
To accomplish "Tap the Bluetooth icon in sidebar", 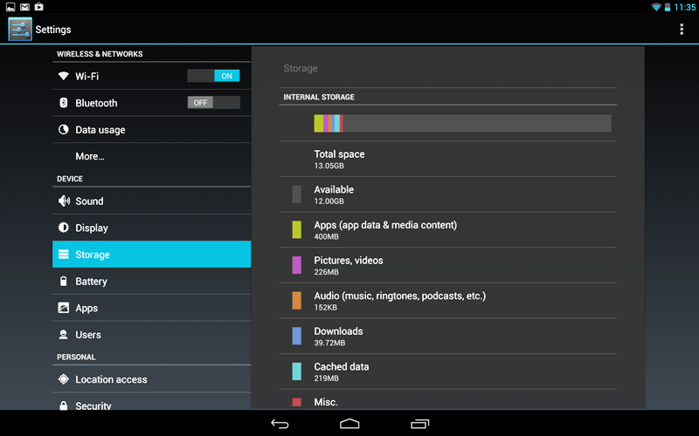I will [63, 103].
